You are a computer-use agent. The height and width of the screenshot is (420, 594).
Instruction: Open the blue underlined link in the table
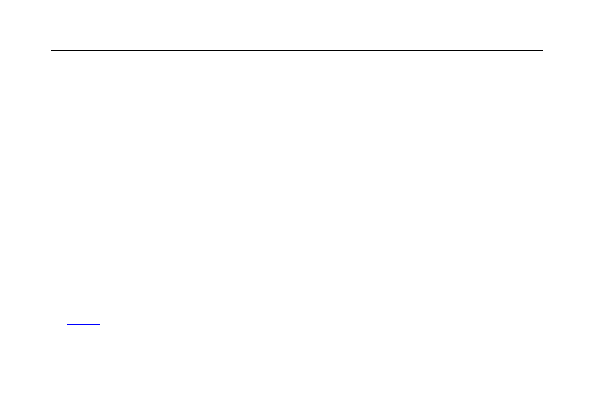(84, 324)
